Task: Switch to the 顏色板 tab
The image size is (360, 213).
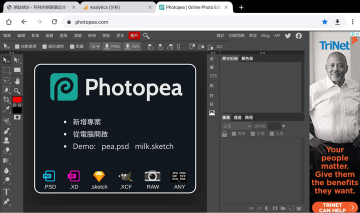Action: coord(247,58)
